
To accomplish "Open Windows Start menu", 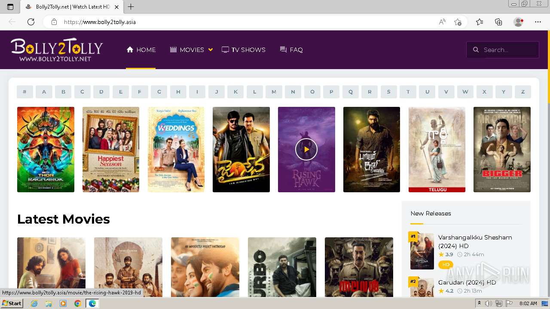I will click(x=12, y=303).
